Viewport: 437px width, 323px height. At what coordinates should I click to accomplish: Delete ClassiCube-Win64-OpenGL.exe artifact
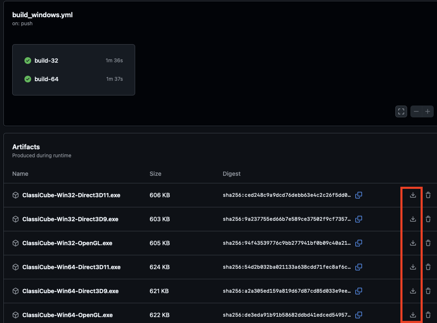click(428, 315)
